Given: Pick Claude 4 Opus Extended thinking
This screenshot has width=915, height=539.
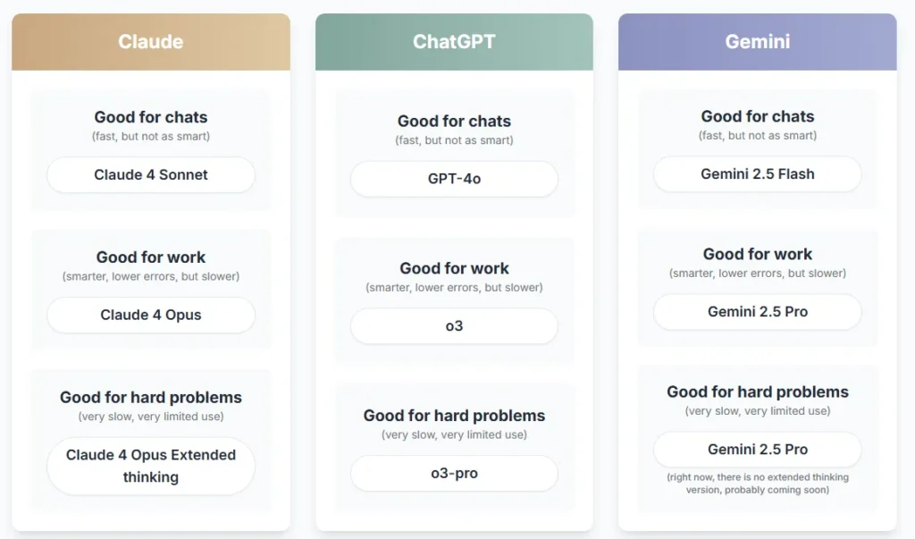Looking at the screenshot, I should click(150, 466).
